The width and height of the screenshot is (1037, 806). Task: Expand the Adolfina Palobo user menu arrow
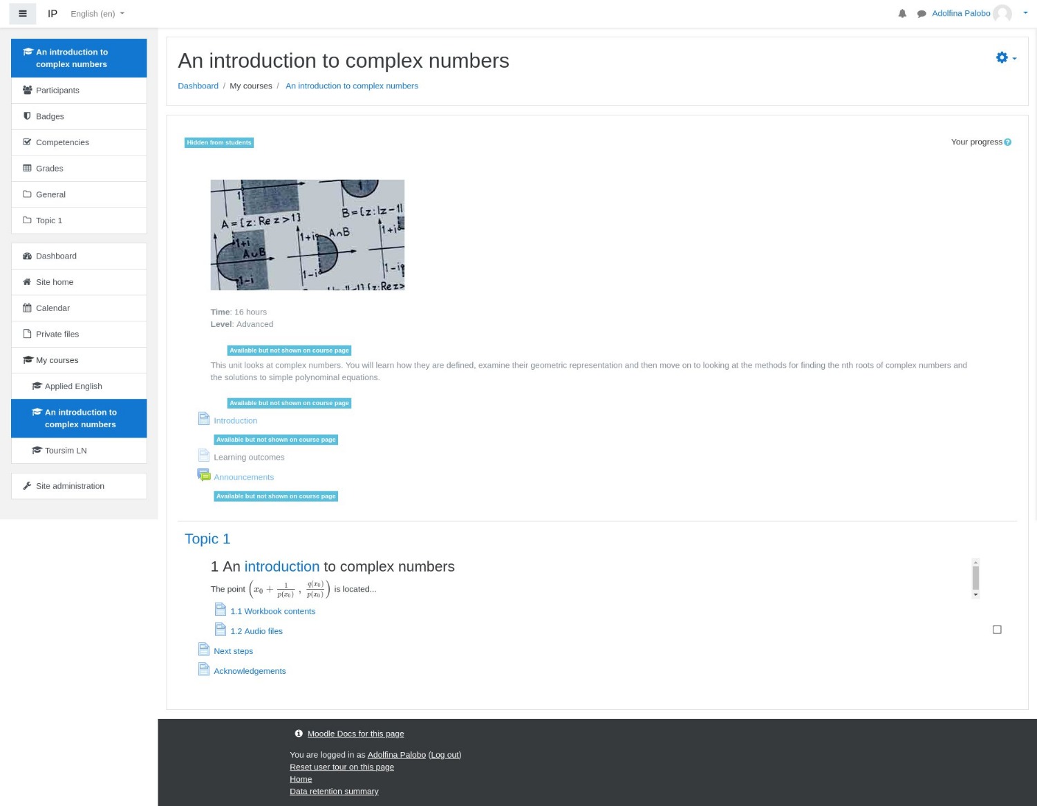coord(1025,13)
